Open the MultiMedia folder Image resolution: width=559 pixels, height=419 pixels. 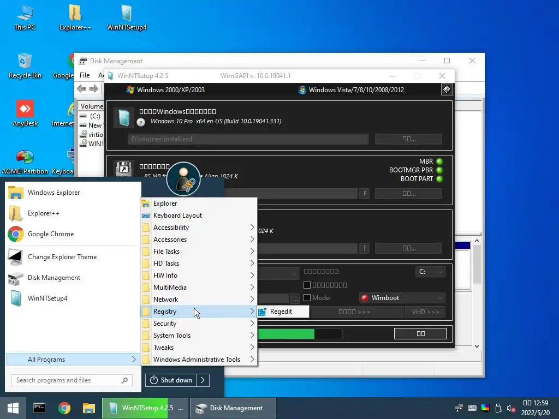(x=199, y=288)
